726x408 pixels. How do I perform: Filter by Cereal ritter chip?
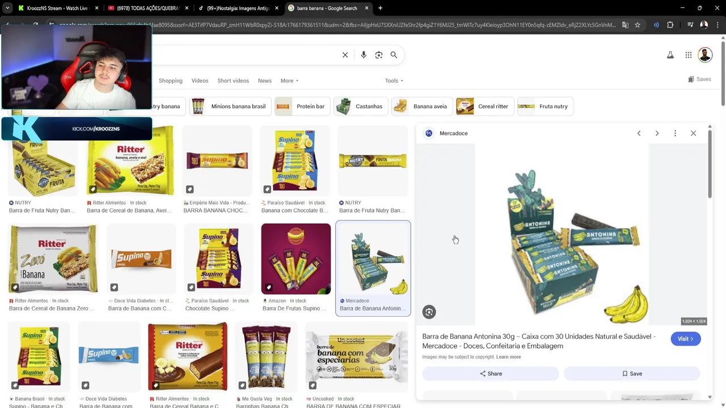tap(484, 107)
